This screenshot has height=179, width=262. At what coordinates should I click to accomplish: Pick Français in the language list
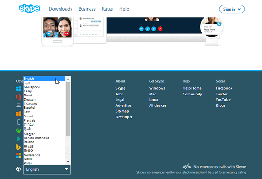point(44,120)
